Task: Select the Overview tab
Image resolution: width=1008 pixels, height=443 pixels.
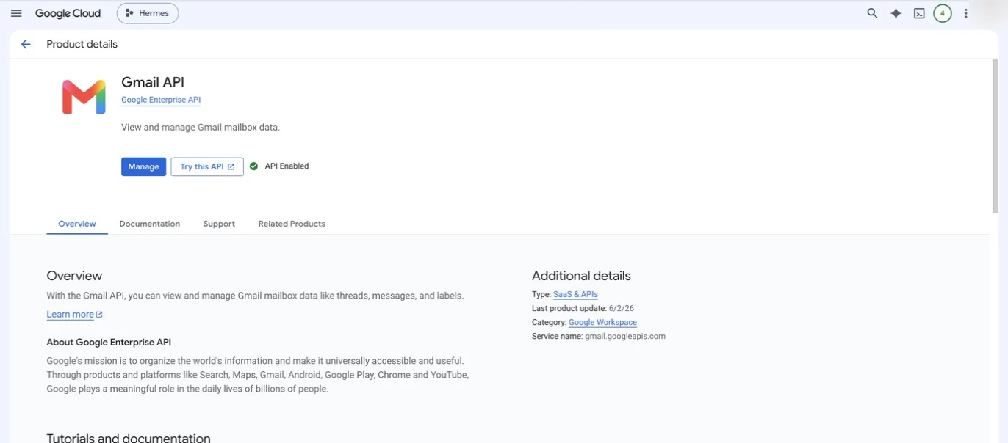Action: click(x=77, y=224)
